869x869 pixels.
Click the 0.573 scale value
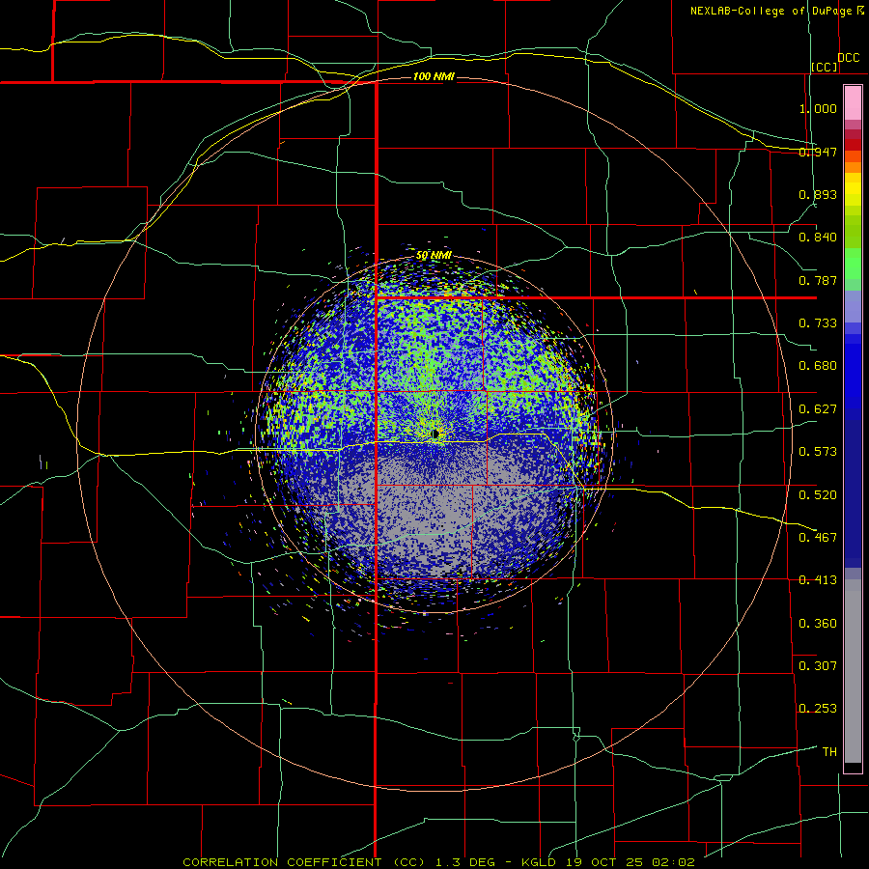(x=818, y=452)
